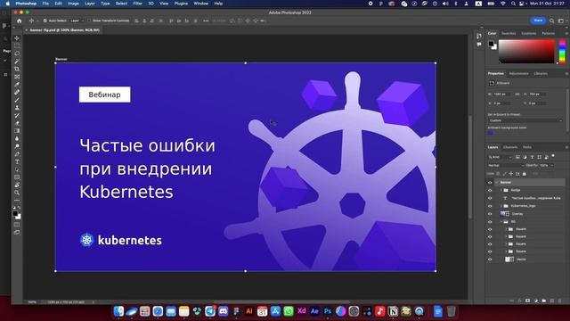Collapse the BG layer group

point(501,222)
